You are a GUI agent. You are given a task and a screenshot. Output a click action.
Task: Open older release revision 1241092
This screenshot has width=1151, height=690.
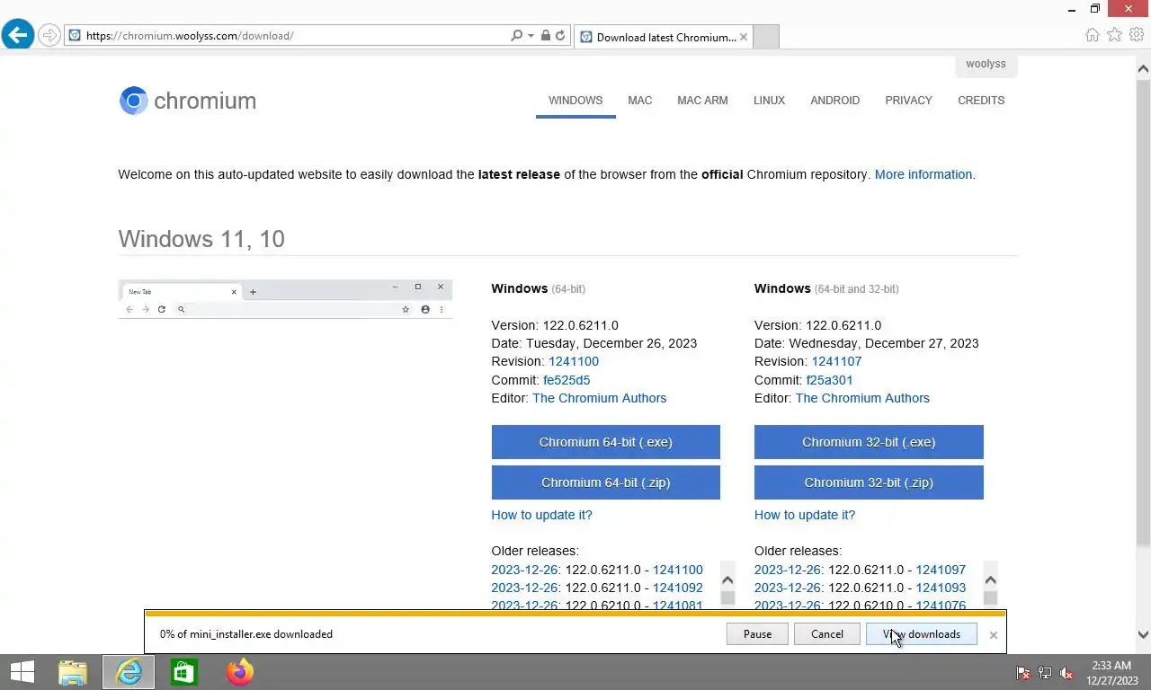pyautogui.click(x=678, y=588)
